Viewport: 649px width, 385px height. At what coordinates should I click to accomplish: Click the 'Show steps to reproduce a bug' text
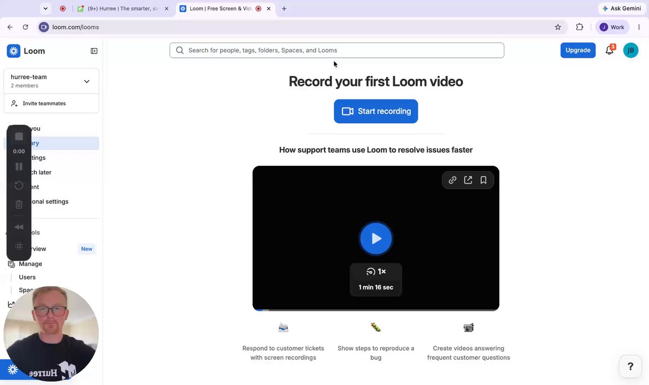coord(376,353)
